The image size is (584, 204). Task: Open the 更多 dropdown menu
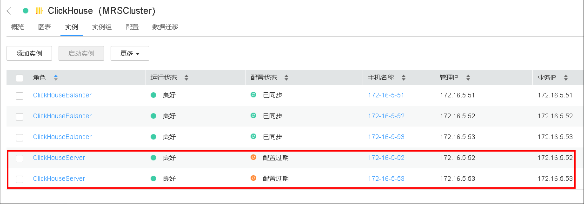pyautogui.click(x=130, y=53)
